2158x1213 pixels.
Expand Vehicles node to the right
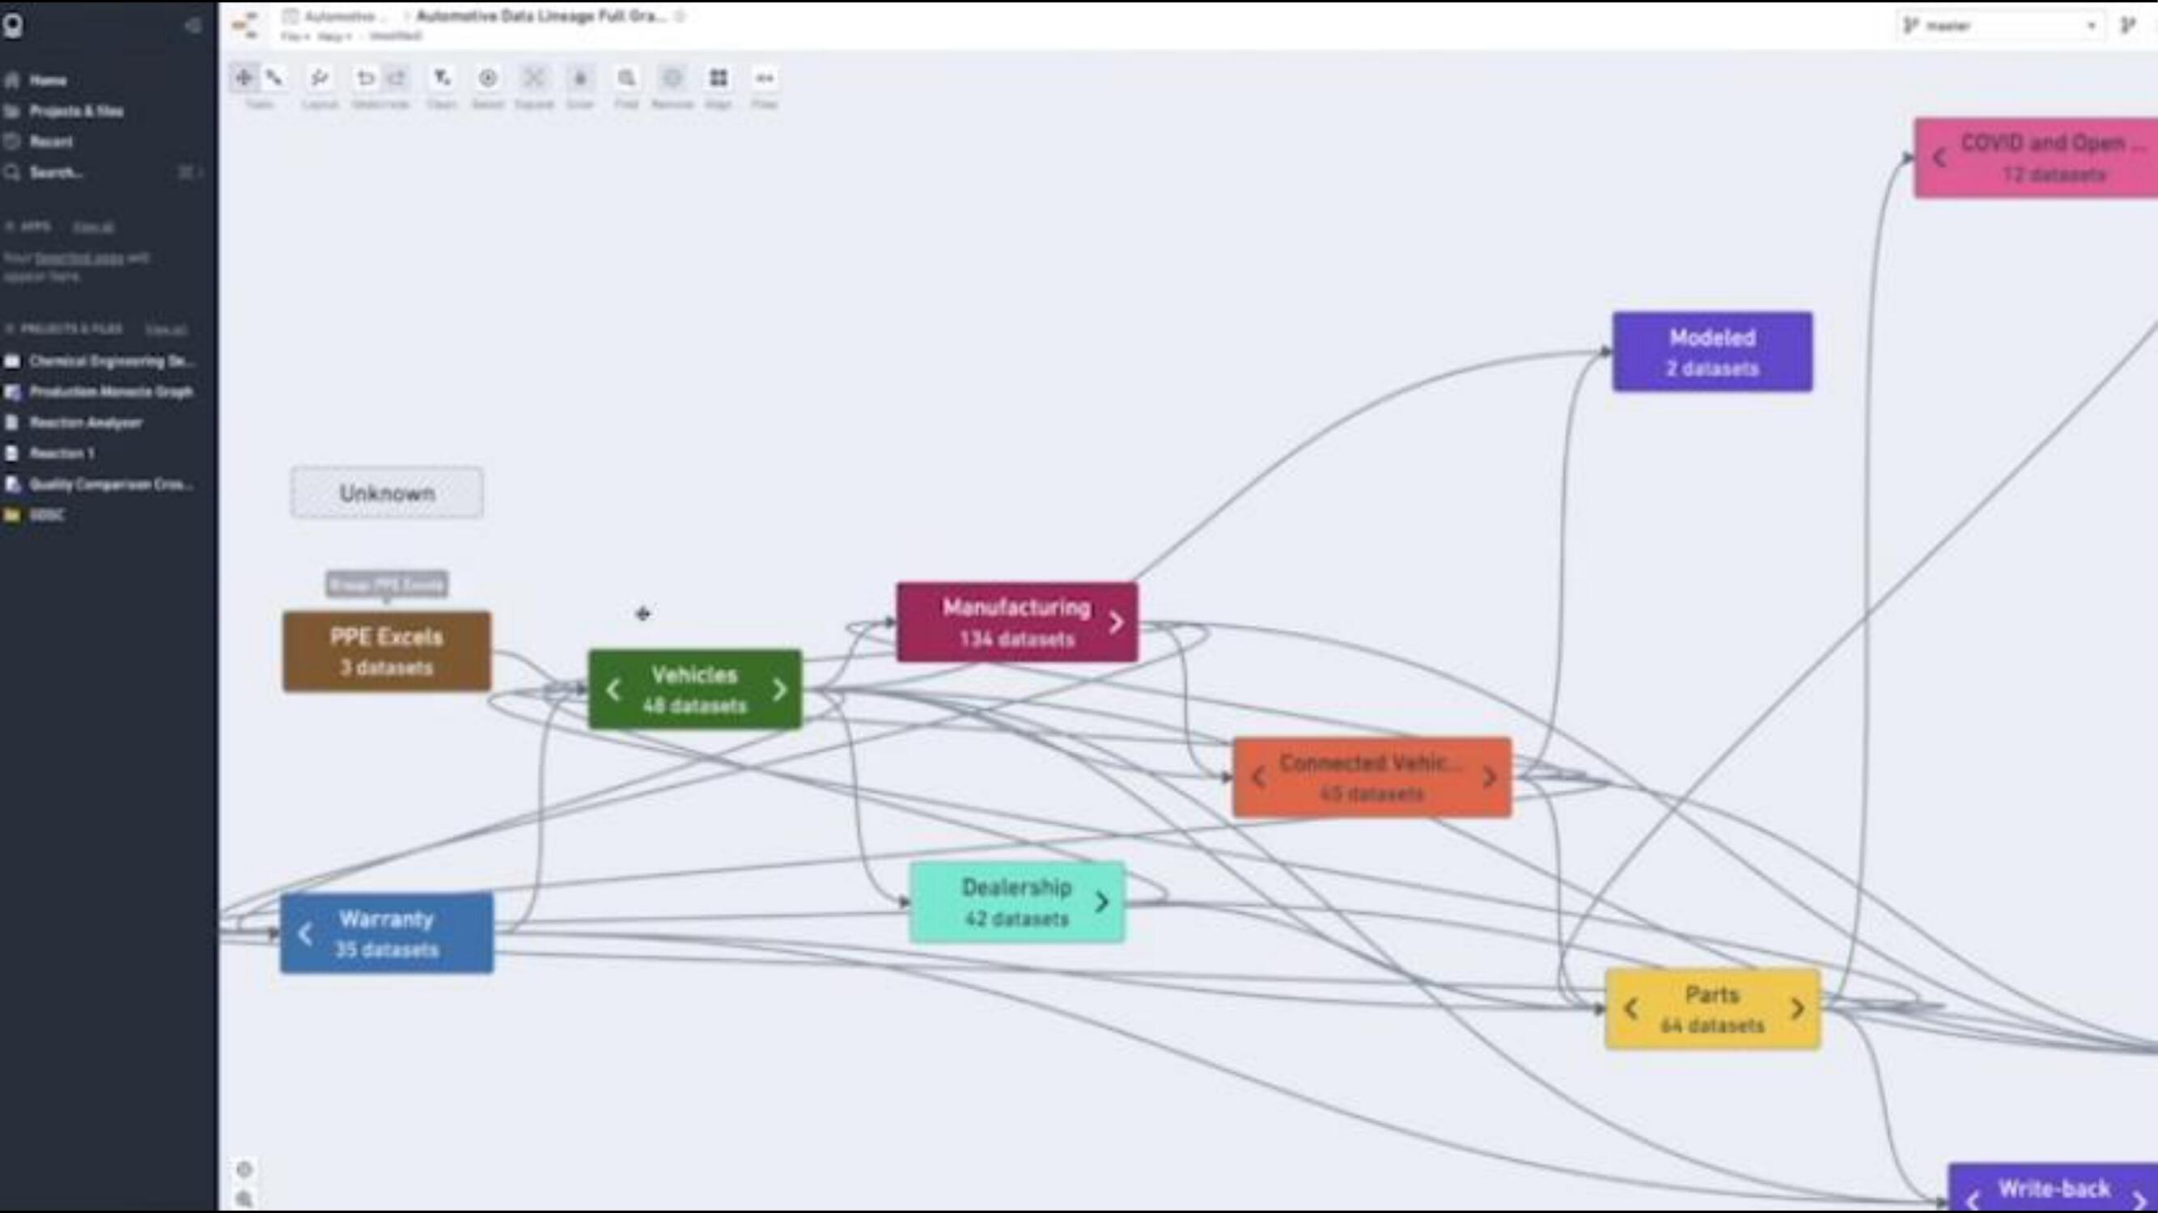pos(780,690)
